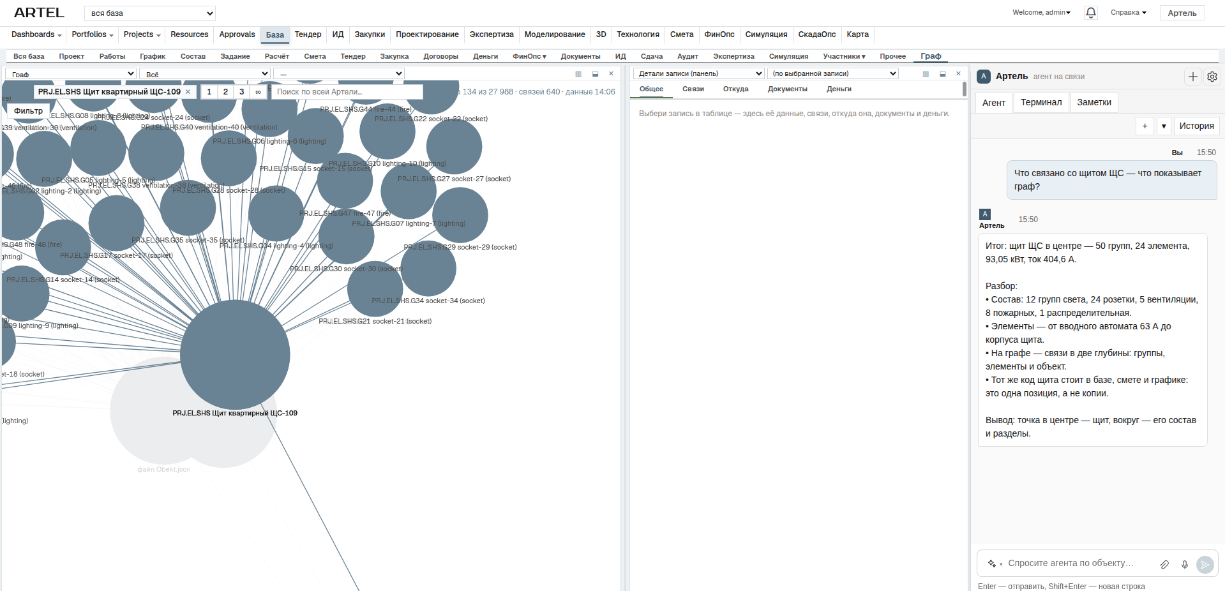Remove the ЩС-109 graph focus chip
This screenshot has width=1225, height=591.
pos(188,92)
